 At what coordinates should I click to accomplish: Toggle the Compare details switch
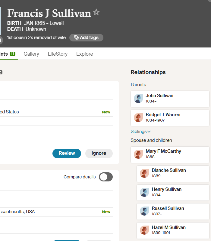(x=106, y=177)
